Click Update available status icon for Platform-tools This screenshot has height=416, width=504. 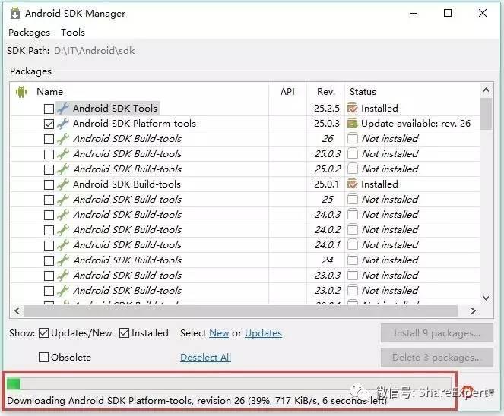[x=353, y=124]
